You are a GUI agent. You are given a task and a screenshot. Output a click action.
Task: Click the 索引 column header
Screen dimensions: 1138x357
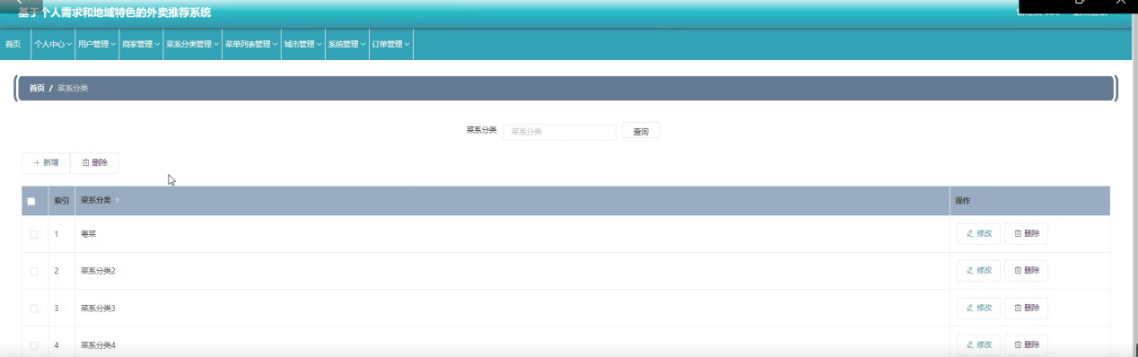coord(61,201)
